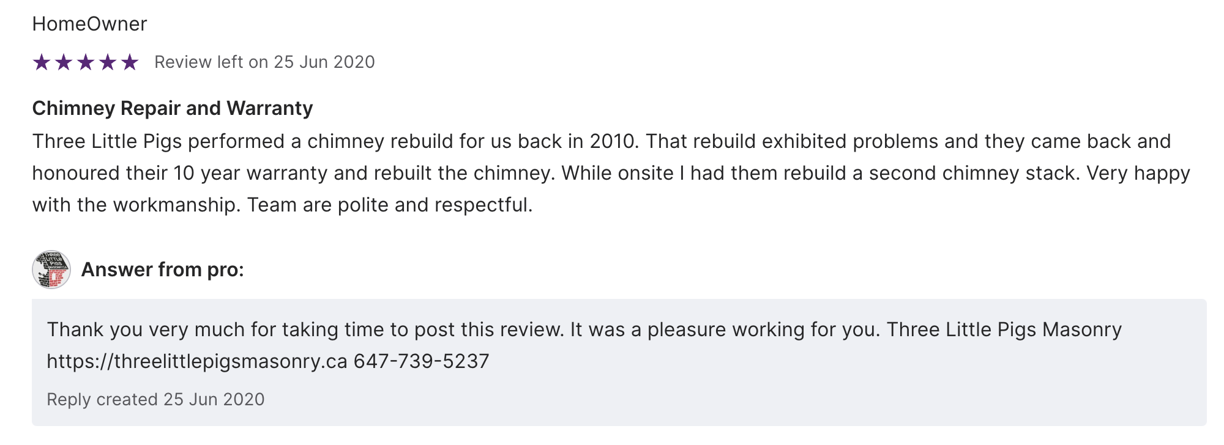Click the 'Chimney Repair and Warranty' review title
This screenshot has height=445, width=1224.
point(173,108)
